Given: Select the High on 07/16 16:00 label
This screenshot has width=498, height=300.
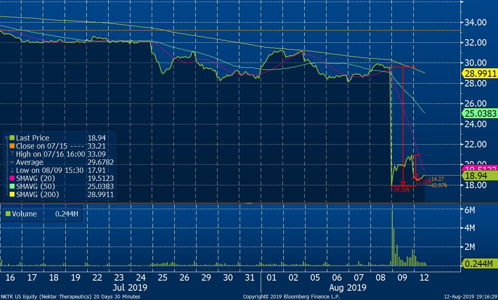Looking at the screenshot, I should tap(50, 154).
